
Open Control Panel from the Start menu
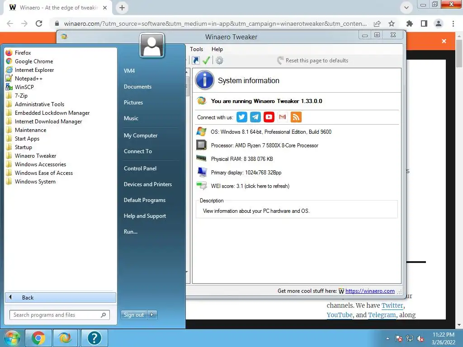[x=140, y=169]
